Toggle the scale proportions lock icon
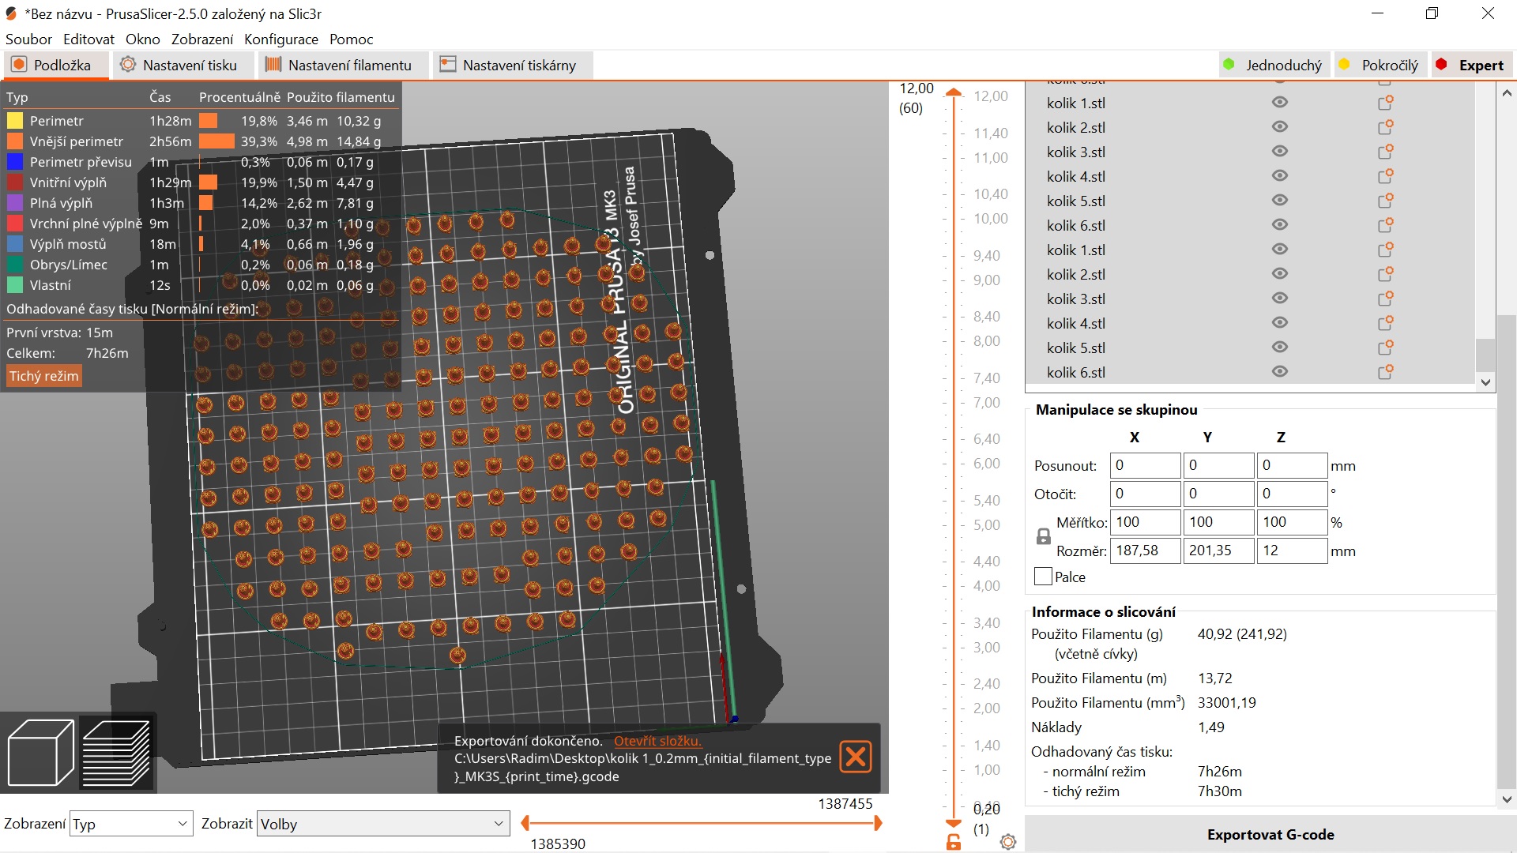 1044,536
